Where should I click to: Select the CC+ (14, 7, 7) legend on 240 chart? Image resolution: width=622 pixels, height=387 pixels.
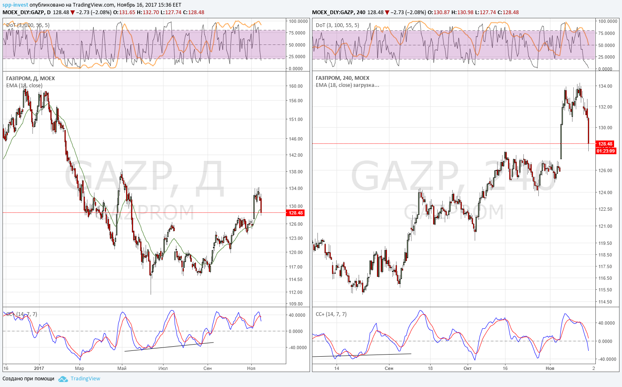coord(331,314)
